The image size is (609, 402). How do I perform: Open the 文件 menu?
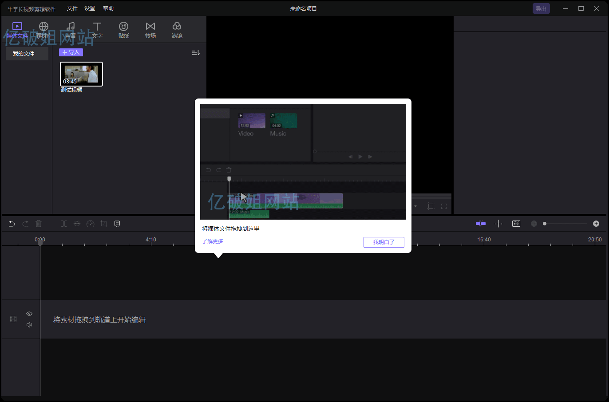72,8
